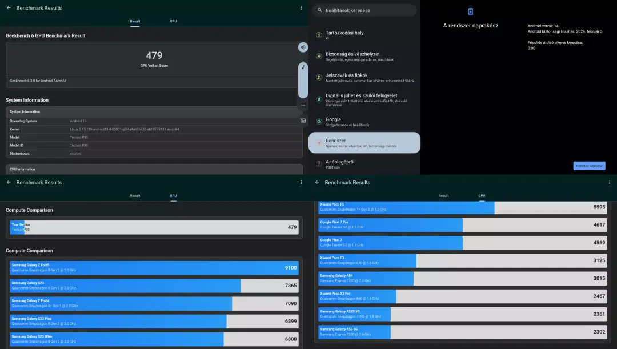Click the Biztonság és vészhelyzet icon

319,57
